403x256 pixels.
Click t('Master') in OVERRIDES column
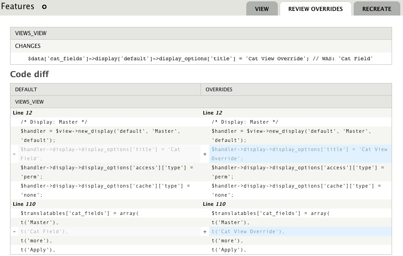pos(231,222)
